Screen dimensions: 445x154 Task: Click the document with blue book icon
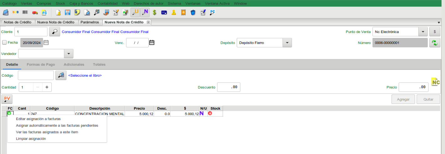[87, 12]
